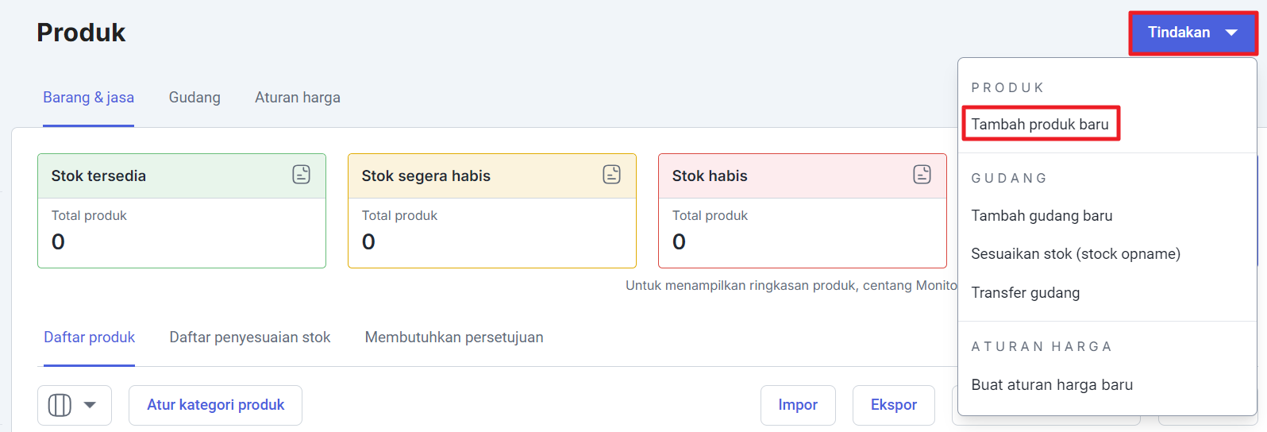Select the Daftar produk tab

(90, 337)
